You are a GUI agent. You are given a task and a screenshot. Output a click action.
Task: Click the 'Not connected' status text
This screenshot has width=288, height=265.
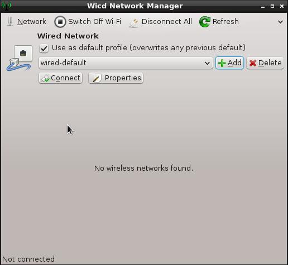coord(28,259)
